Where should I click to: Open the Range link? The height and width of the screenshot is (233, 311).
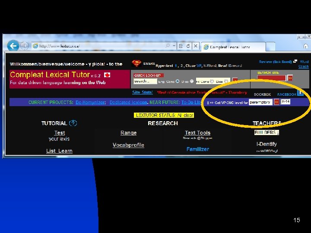[x=129, y=133]
